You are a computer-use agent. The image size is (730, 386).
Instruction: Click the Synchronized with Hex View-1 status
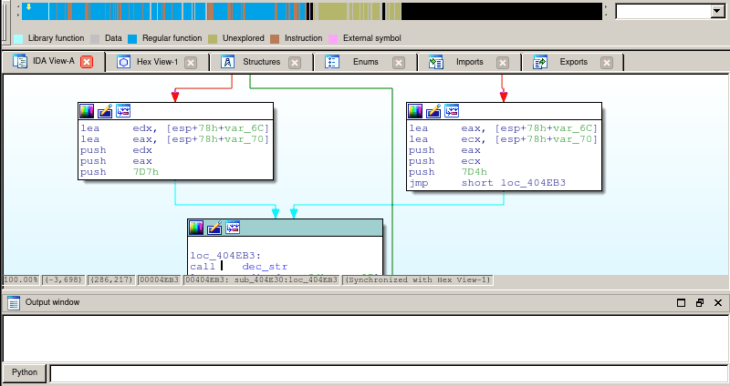point(418,280)
